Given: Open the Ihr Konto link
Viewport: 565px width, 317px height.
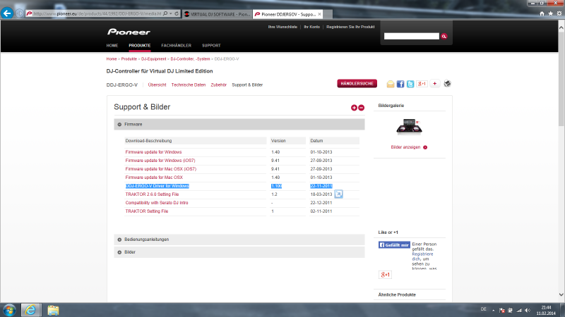Looking at the screenshot, I should click(x=311, y=27).
